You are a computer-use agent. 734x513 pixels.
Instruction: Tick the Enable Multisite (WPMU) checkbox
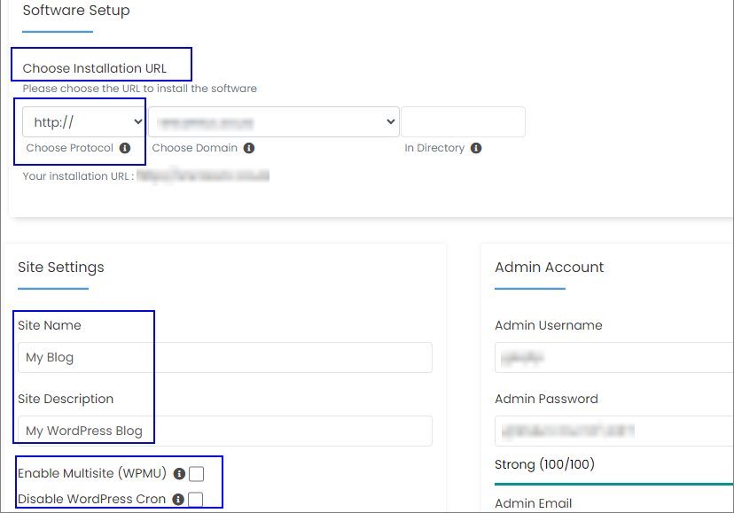[197, 474]
